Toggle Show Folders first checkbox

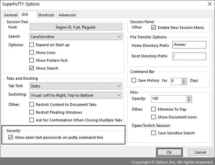pyautogui.click(x=32, y=61)
